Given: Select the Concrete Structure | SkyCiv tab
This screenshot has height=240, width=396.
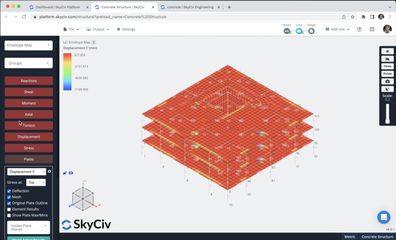Looking at the screenshot, I should (123, 7).
